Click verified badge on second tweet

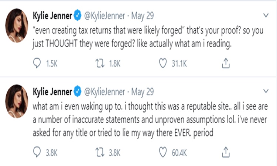click(78, 91)
